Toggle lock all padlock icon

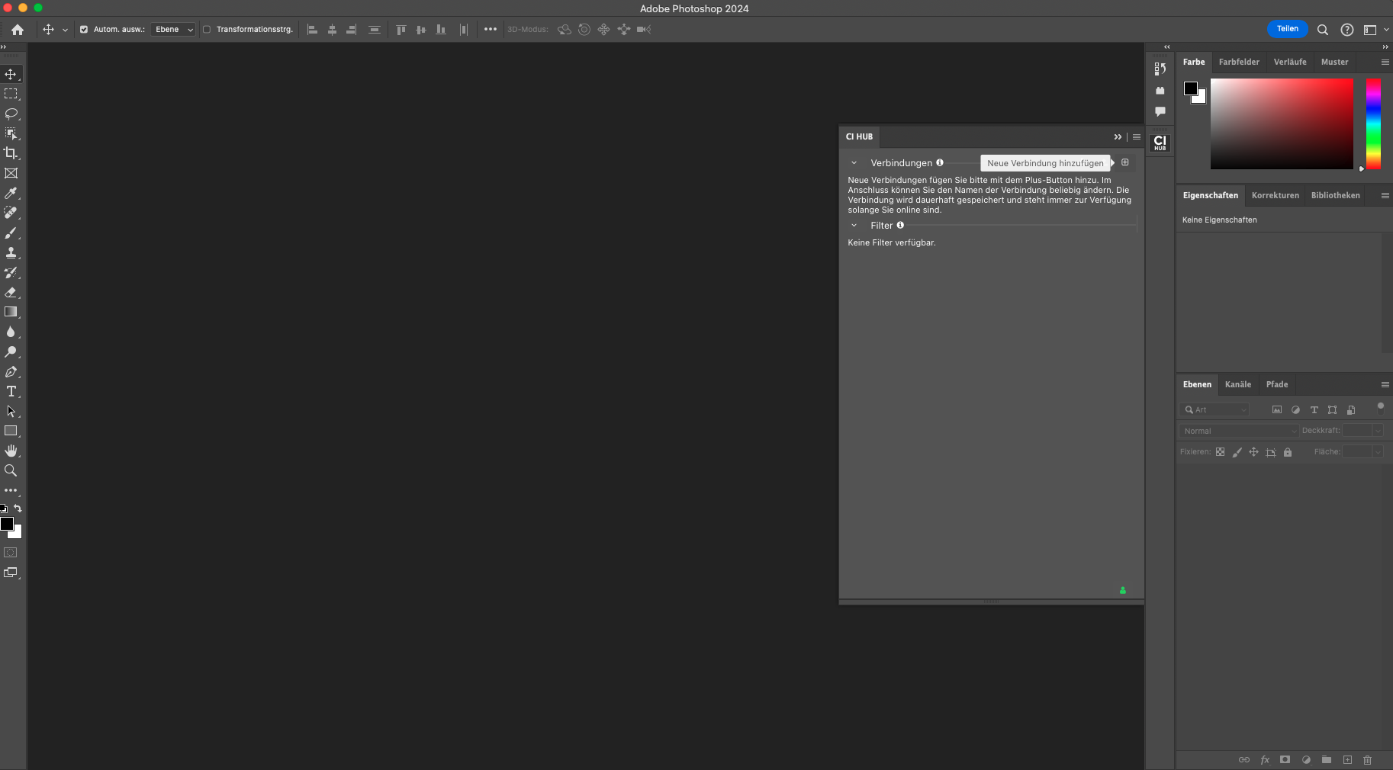[1288, 452]
